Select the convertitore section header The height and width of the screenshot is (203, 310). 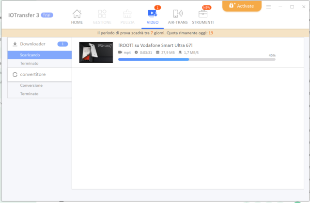click(x=40, y=74)
